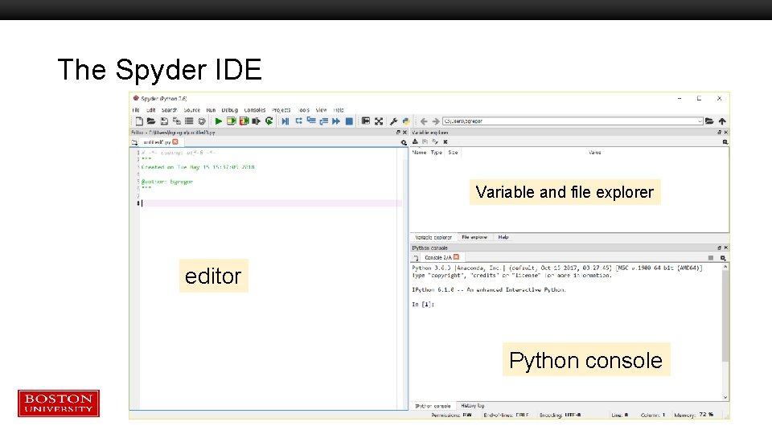
Task: Close the Console 2/A tab
Action: click(x=457, y=257)
